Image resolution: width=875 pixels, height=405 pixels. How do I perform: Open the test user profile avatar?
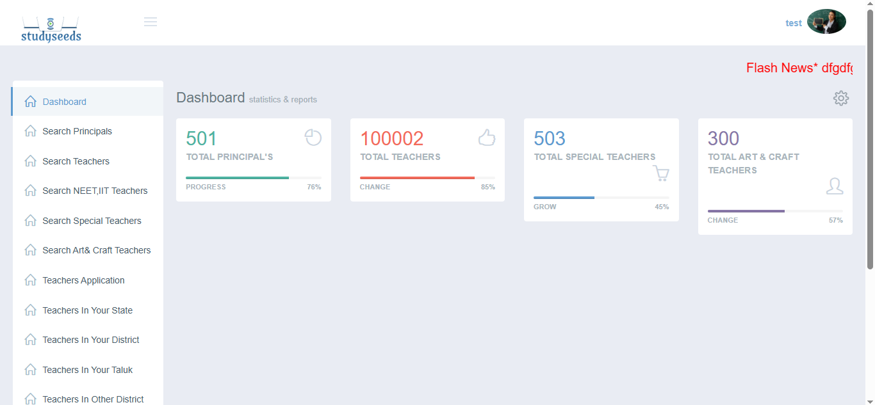[x=826, y=22]
